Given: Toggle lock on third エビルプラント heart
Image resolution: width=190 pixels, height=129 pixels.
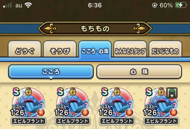Looking at the screenshot, I should click(x=117, y=91).
